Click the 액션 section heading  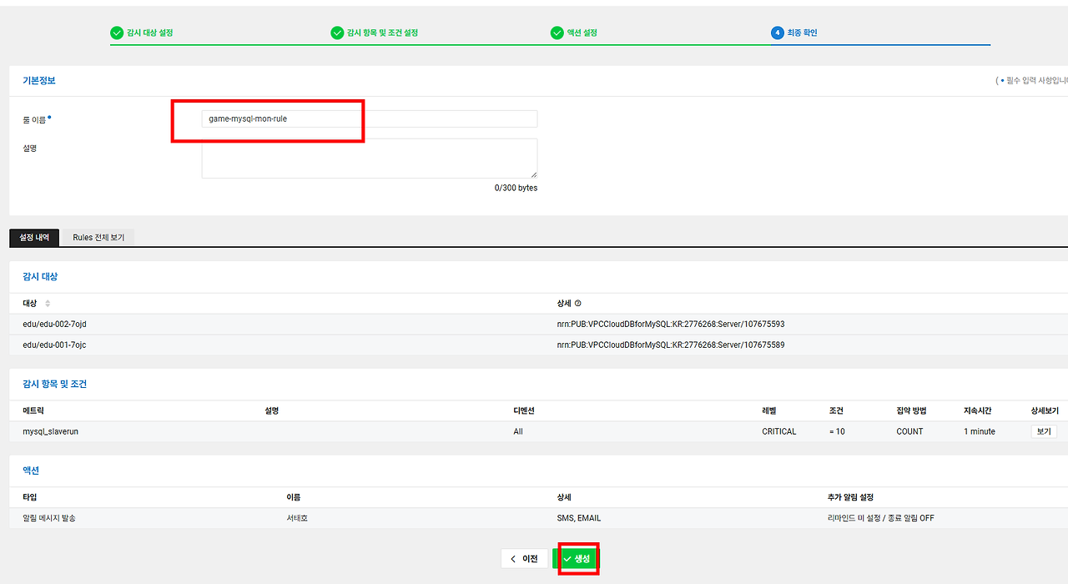pyautogui.click(x=32, y=471)
